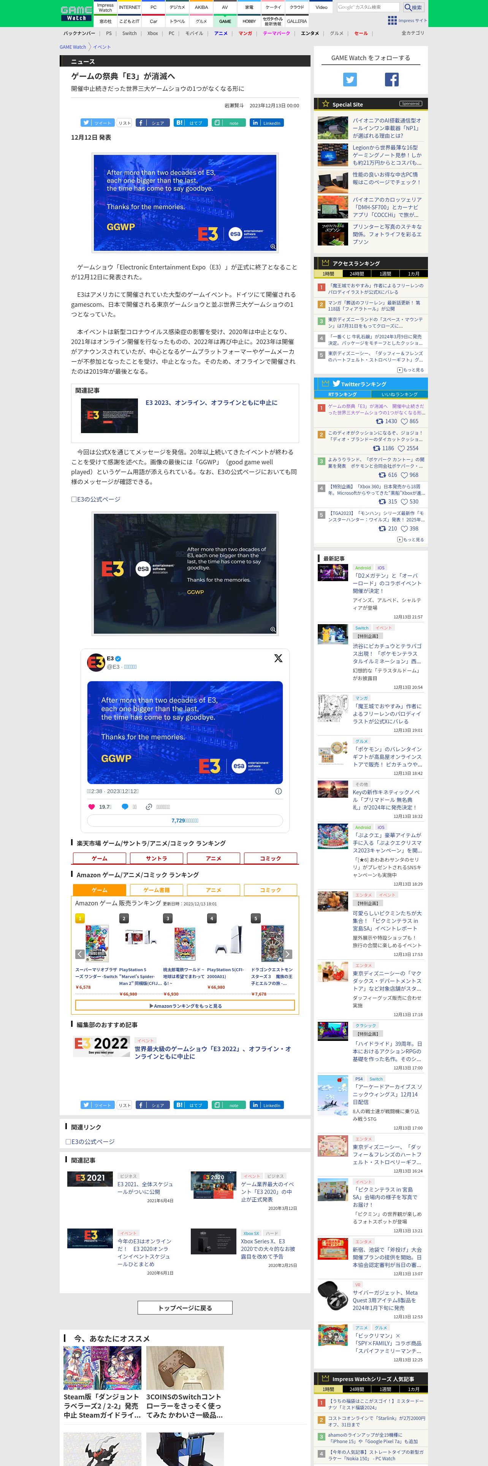Image resolution: width=488 pixels, height=1466 pixels.
Task: Click the tweet info circle icon
Action: 278,791
